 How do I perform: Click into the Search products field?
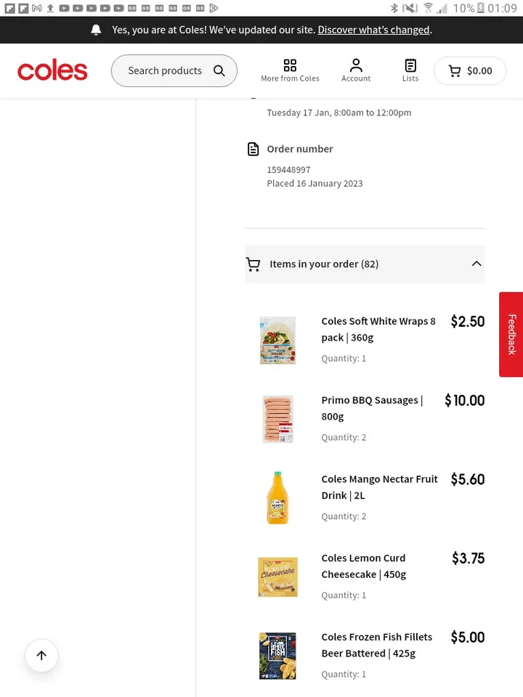tap(165, 70)
